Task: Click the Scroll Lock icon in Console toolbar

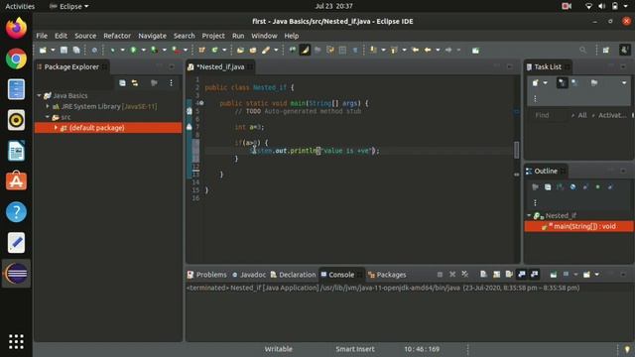Action: click(496, 275)
